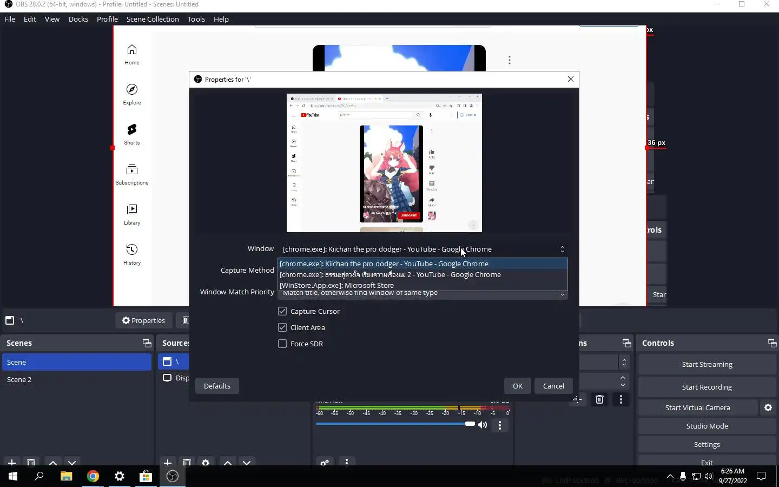Click the Explore compass icon in preview
Viewport: 779px width, 487px height.
pyautogui.click(x=132, y=89)
